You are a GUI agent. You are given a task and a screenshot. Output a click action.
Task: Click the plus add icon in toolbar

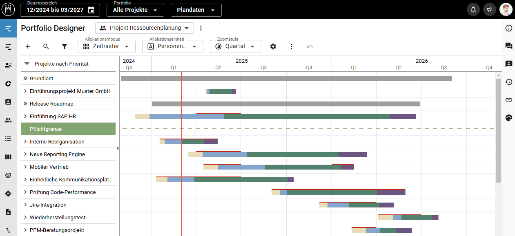pyautogui.click(x=28, y=46)
